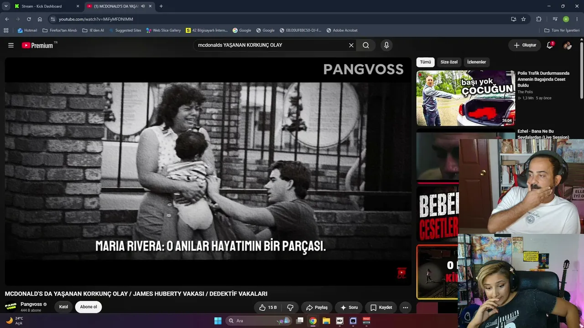Expand the Tüm Yer İşaretleri folder
Screen dimensions: 584x328
tap(562, 31)
